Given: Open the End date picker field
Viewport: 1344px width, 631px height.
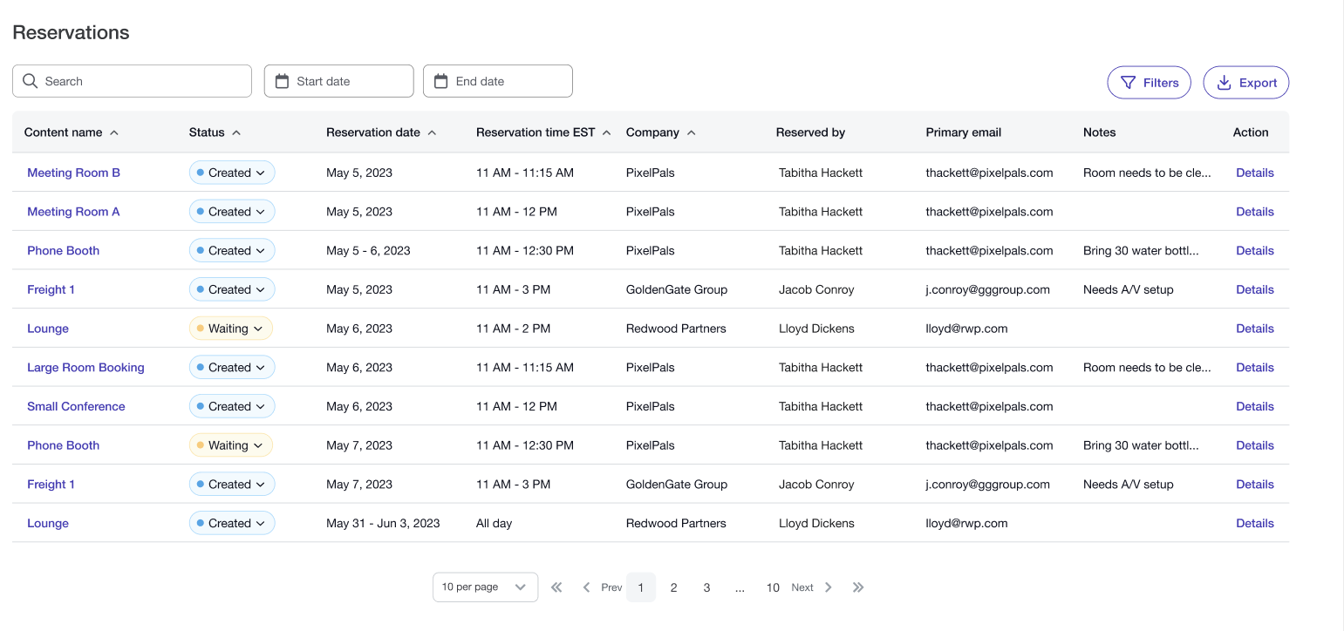Looking at the screenshot, I should pos(497,81).
